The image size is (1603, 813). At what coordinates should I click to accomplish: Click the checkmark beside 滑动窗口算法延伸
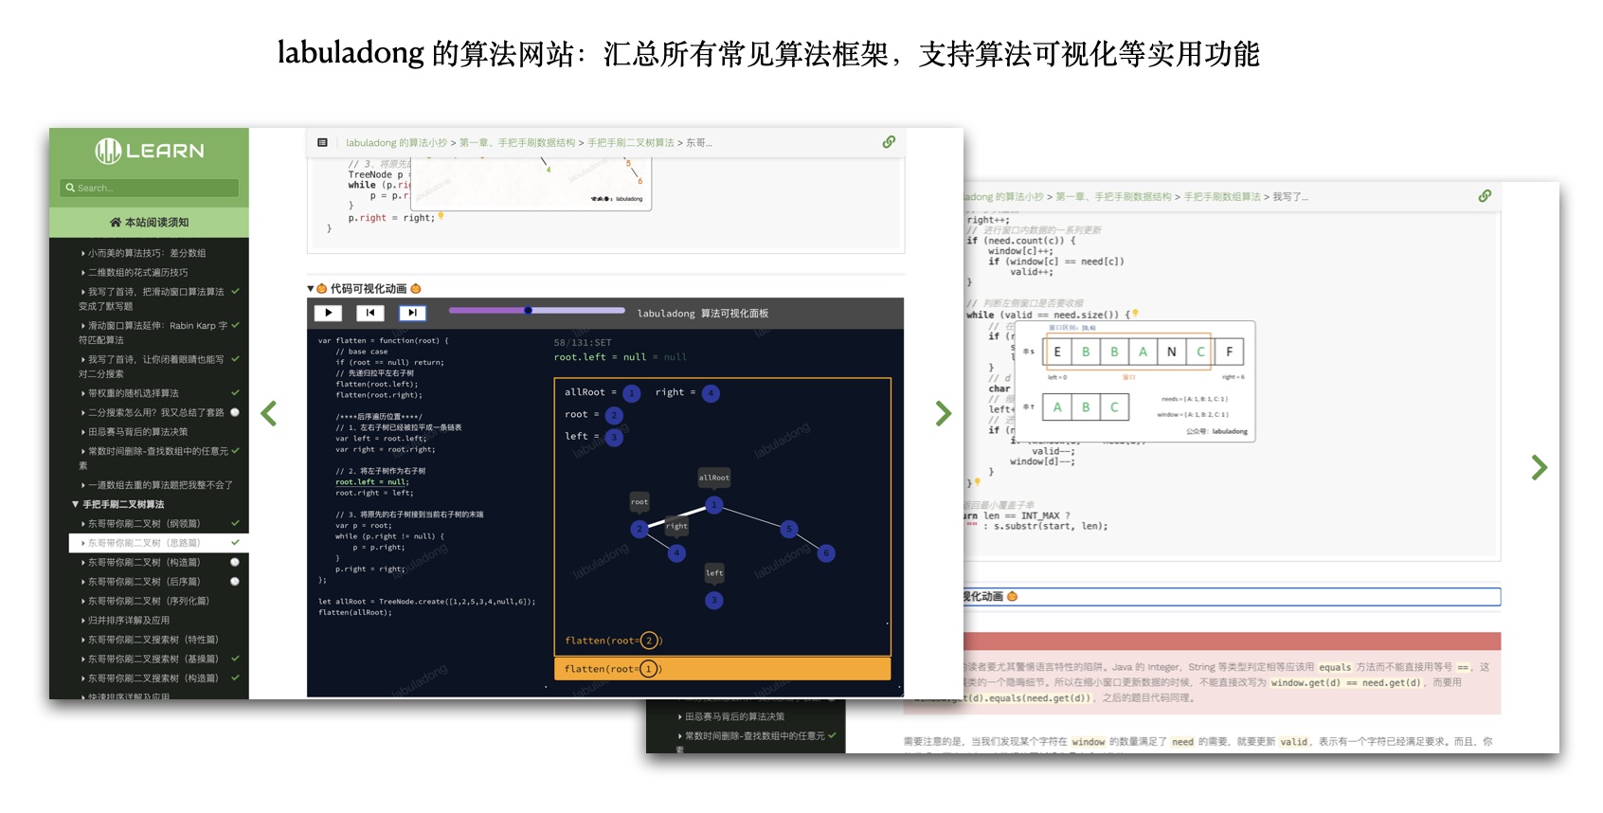tap(235, 325)
